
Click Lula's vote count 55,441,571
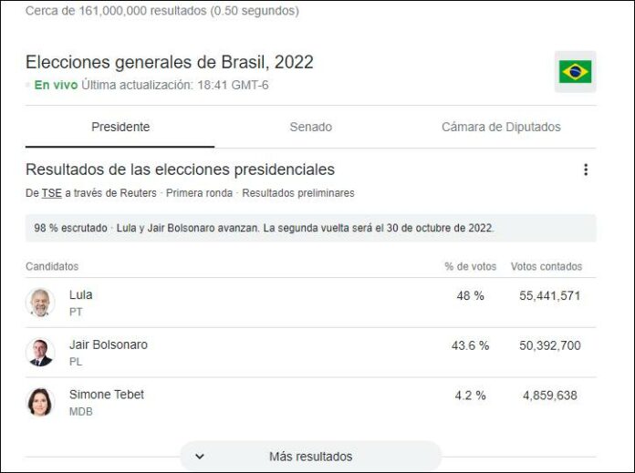[x=549, y=296]
